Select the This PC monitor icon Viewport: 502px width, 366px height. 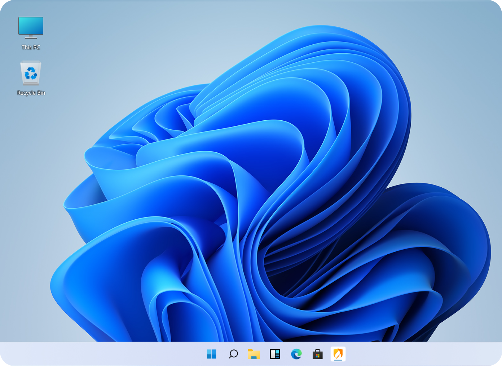[31, 27]
